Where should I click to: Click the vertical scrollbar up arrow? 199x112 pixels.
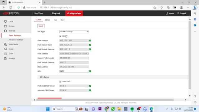(x=190, y=19)
